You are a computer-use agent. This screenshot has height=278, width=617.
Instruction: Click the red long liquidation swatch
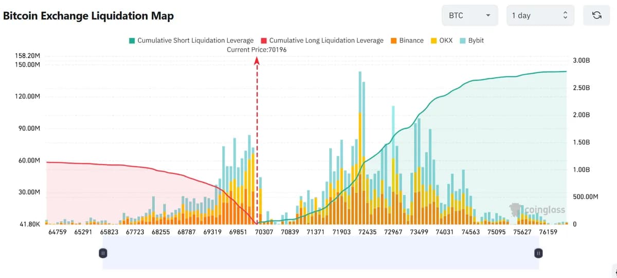(x=264, y=41)
